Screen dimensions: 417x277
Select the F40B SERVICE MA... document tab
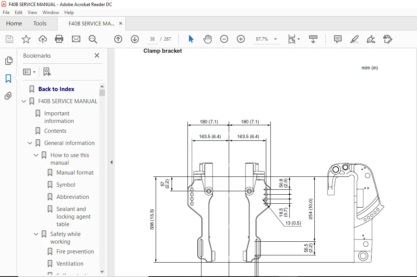pyautogui.click(x=91, y=24)
